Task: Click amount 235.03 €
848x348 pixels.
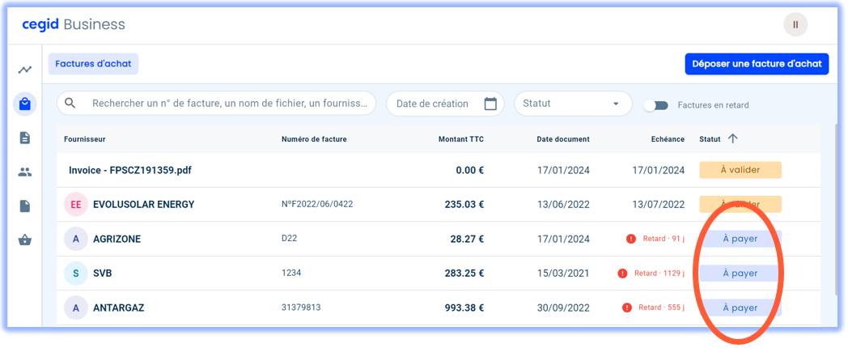Action: click(x=464, y=205)
